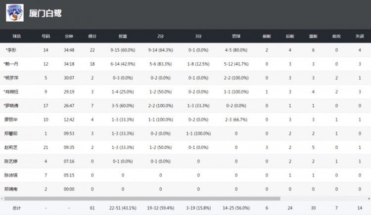Click the 总计 totals row label
This screenshot has height=215, width=371.
17,209
